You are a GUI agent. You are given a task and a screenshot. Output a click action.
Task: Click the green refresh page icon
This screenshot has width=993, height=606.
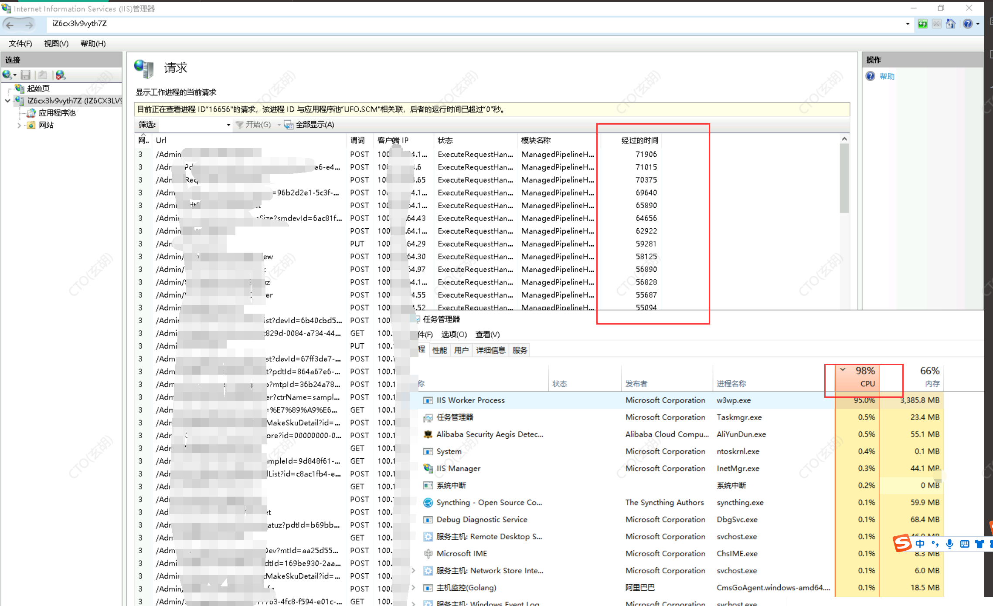pyautogui.click(x=922, y=24)
